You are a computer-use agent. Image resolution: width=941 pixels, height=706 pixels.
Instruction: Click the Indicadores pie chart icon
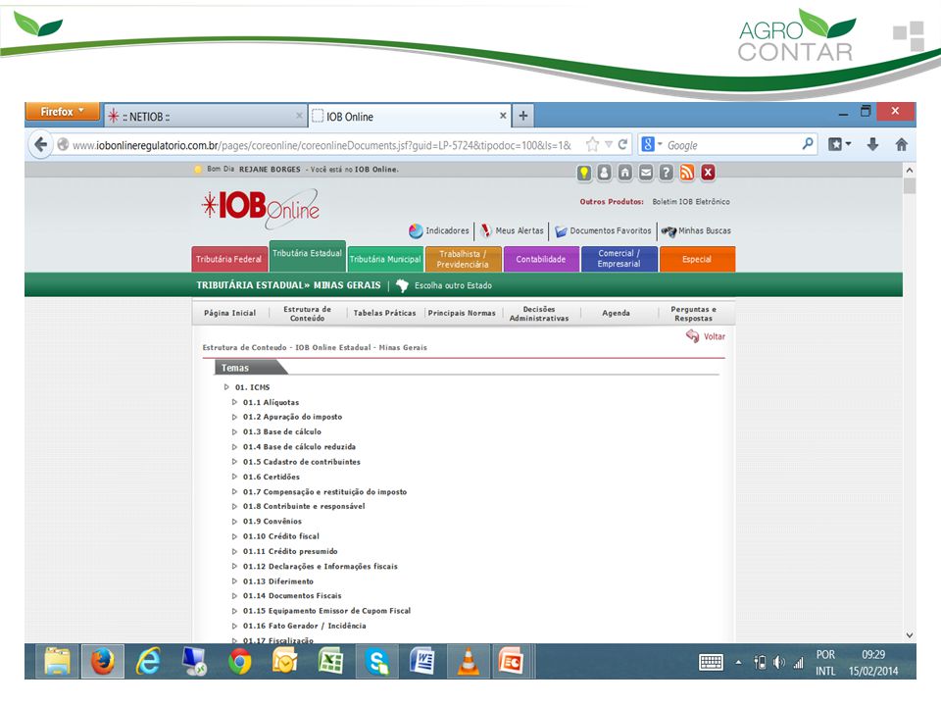coord(416,230)
